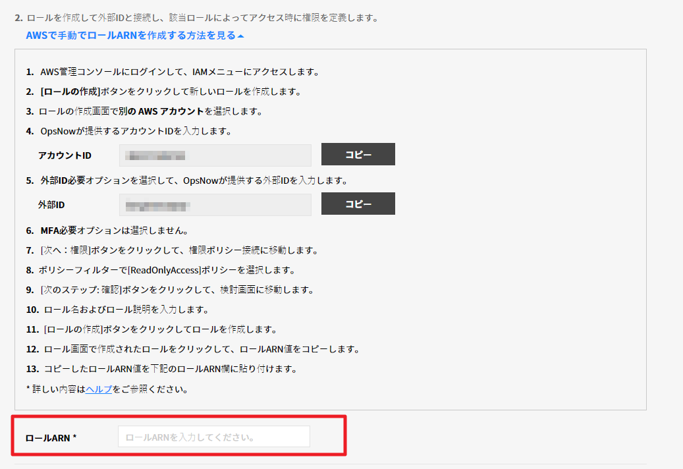Screen dimensions: 683x469
Task: Click the アカウントID label
Action: [65, 155]
